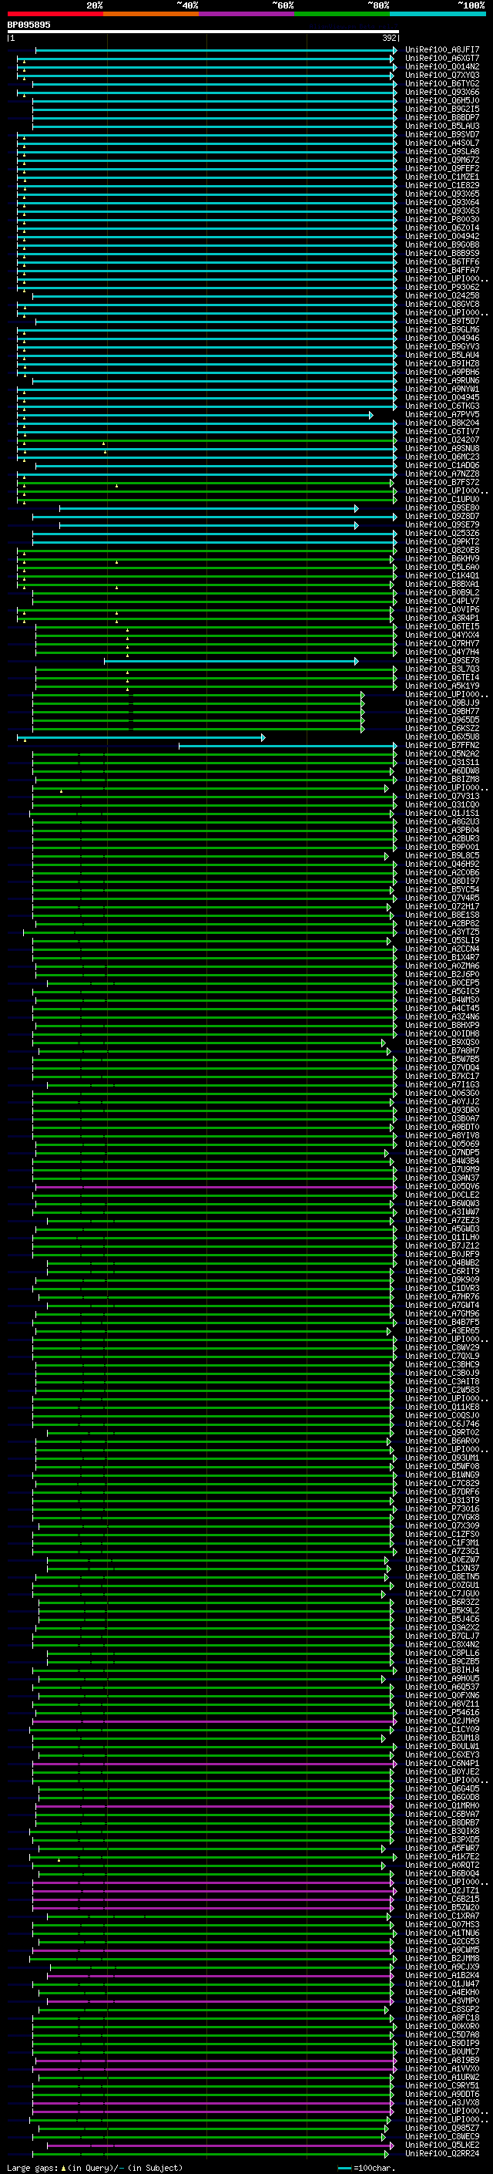Open UniRef100_A3YTZ5 entry
Viewport: 493px width, 2174px height.
(442, 932)
